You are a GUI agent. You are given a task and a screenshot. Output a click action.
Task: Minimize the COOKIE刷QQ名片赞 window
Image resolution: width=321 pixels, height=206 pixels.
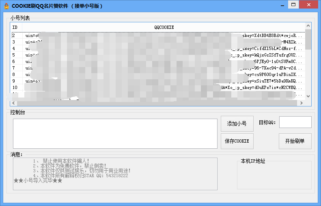coord(282,5)
